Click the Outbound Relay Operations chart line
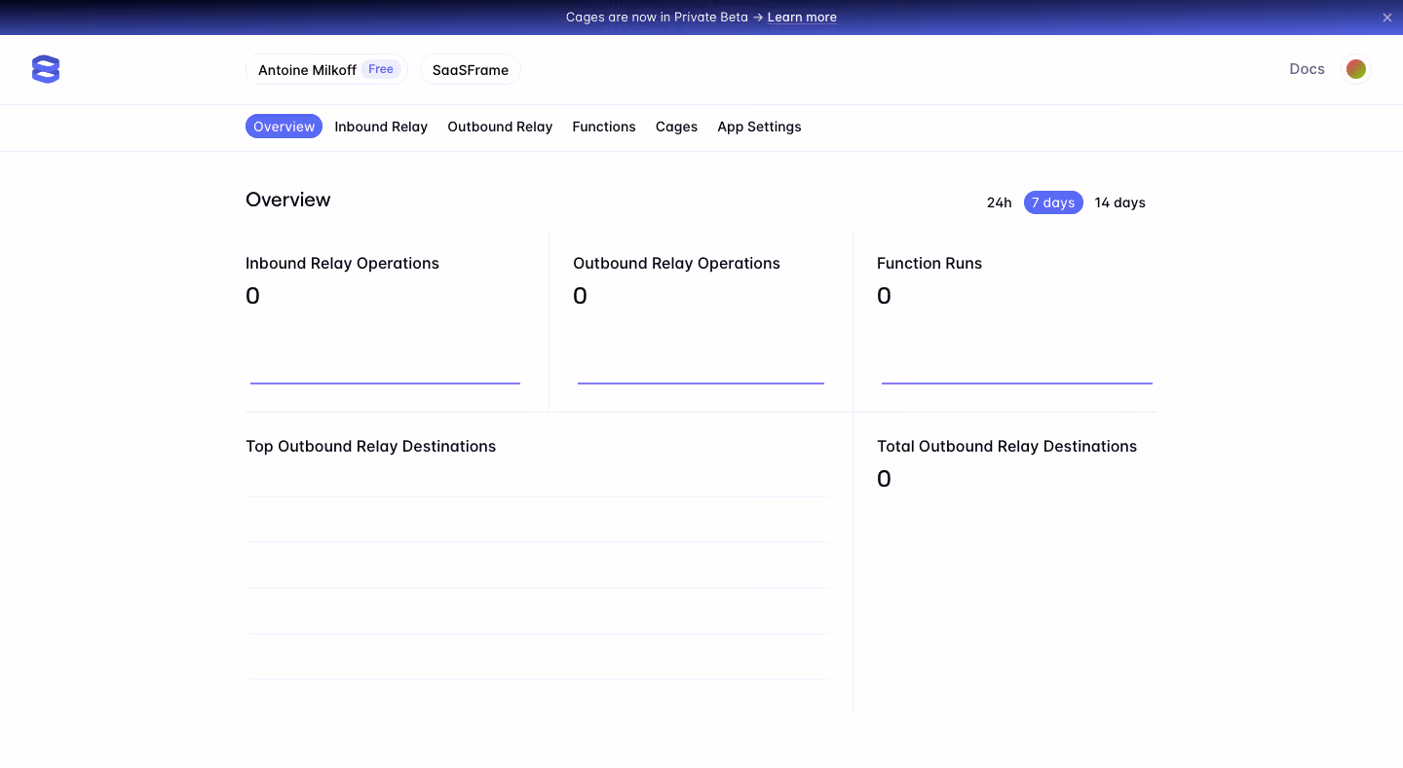Image resolution: width=1403 pixels, height=768 pixels. click(x=701, y=384)
